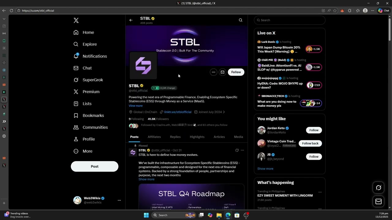Follow Jordan Keto

(x=314, y=130)
